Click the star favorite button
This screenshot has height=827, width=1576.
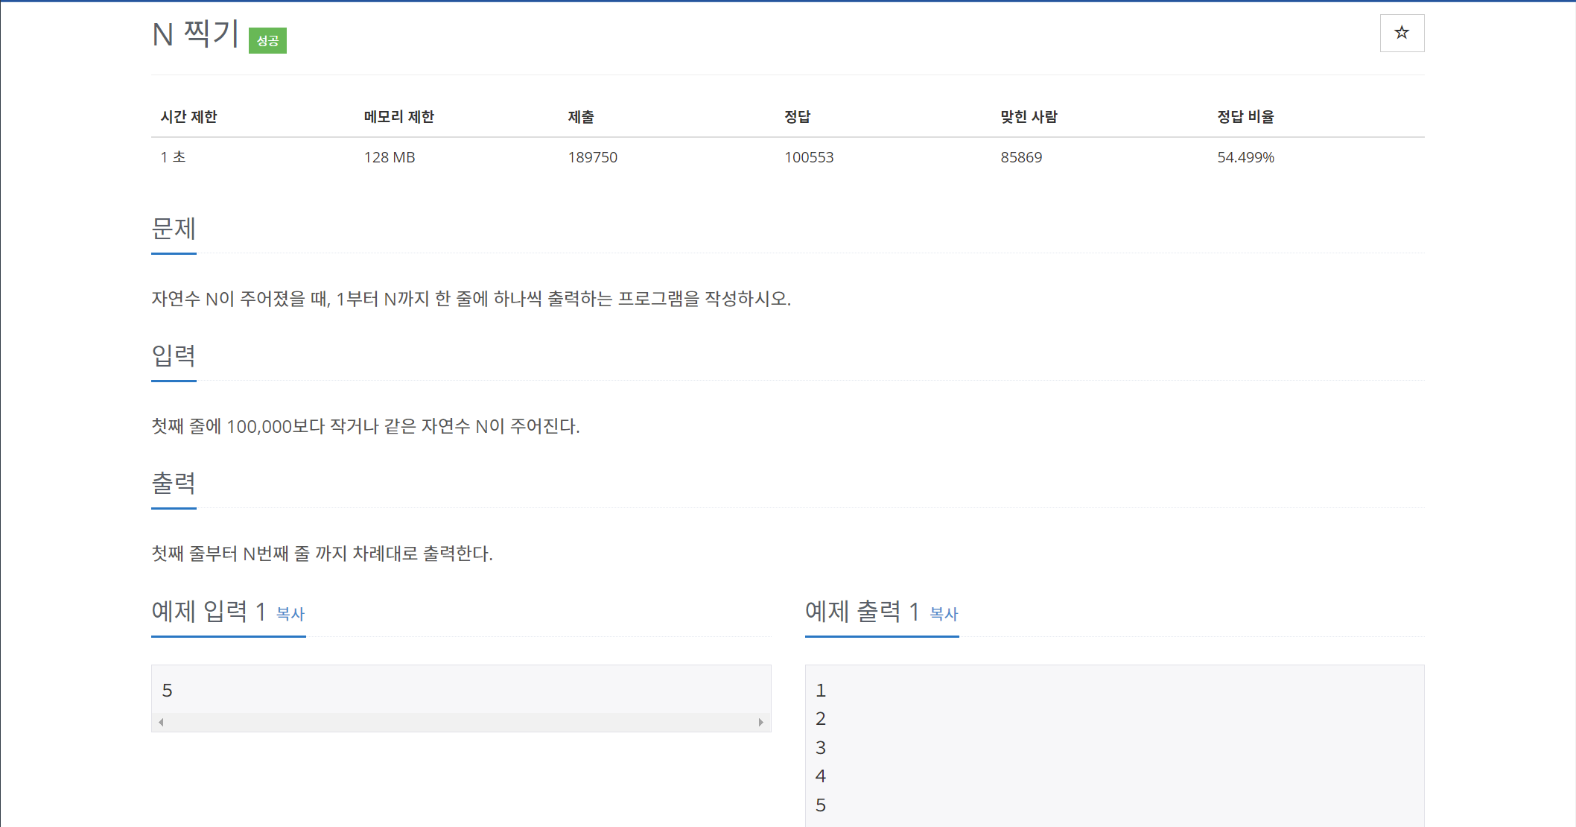point(1401,33)
